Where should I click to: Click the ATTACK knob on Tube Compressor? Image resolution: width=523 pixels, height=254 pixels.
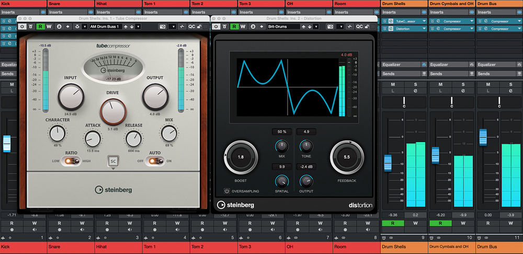(x=93, y=138)
